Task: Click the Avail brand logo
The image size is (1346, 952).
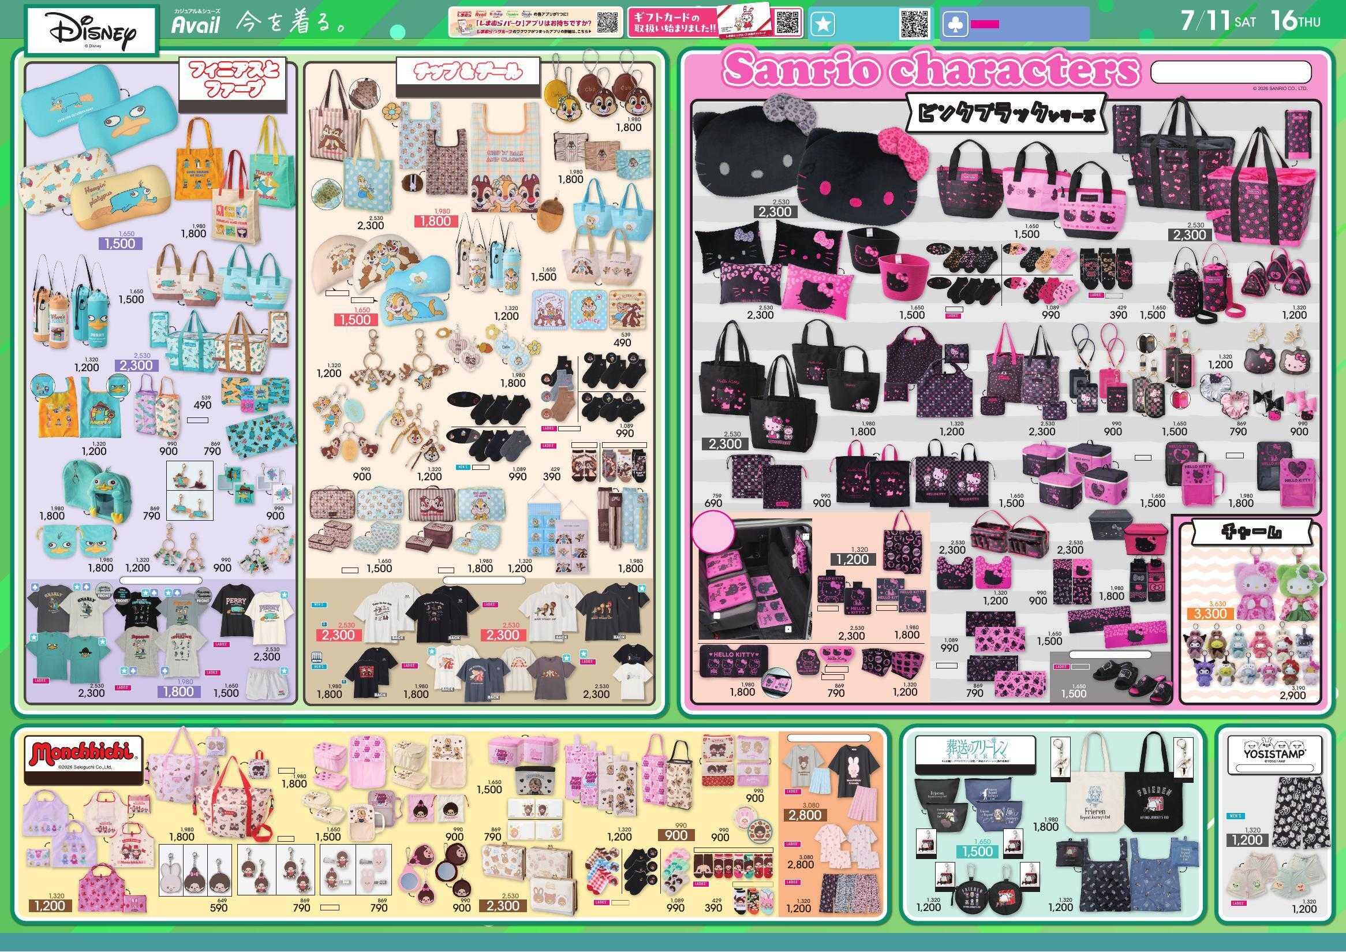Action: coord(196,25)
